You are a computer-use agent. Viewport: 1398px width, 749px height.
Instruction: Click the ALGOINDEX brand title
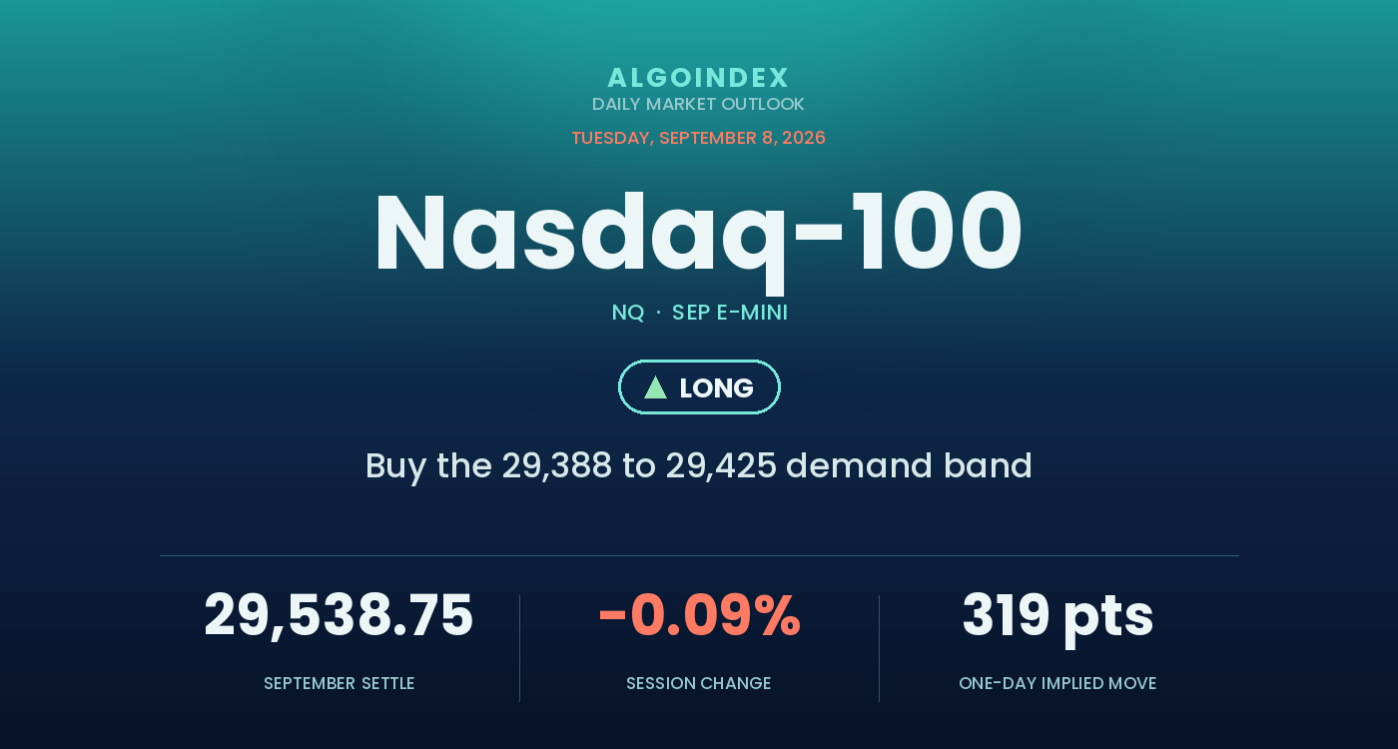pos(699,78)
